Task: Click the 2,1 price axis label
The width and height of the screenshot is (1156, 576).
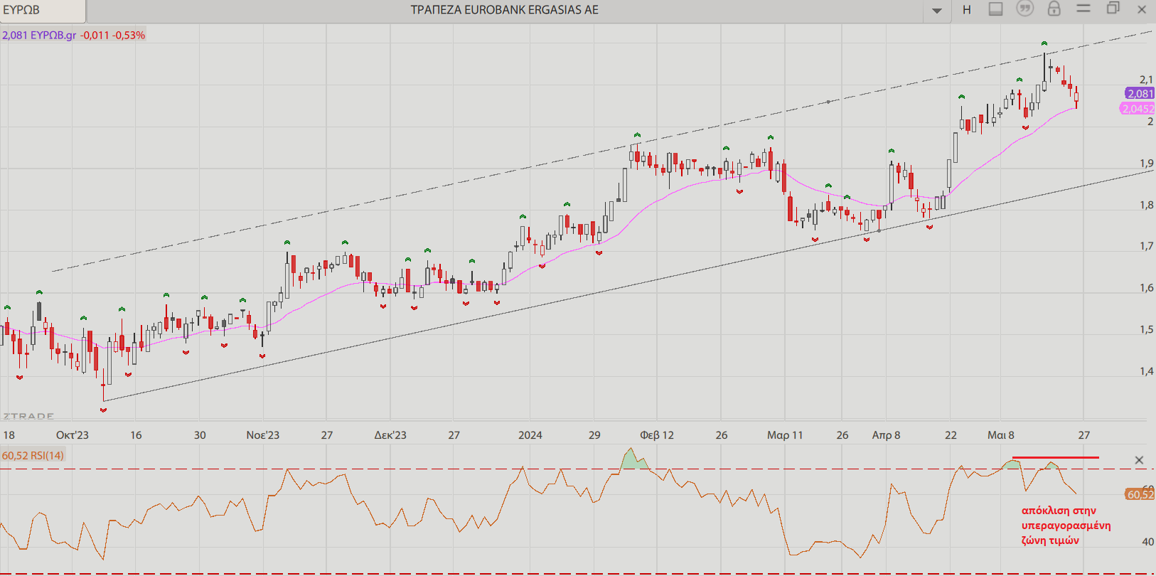Action: point(1146,80)
